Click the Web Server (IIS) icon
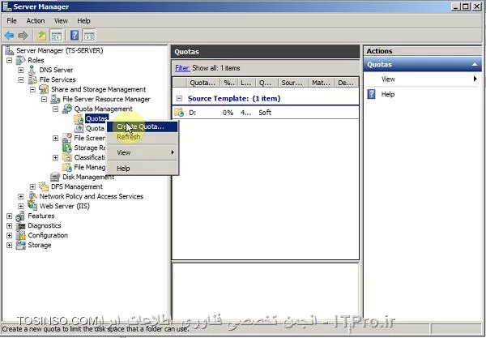The height and width of the screenshot is (338, 486). tap(32, 206)
